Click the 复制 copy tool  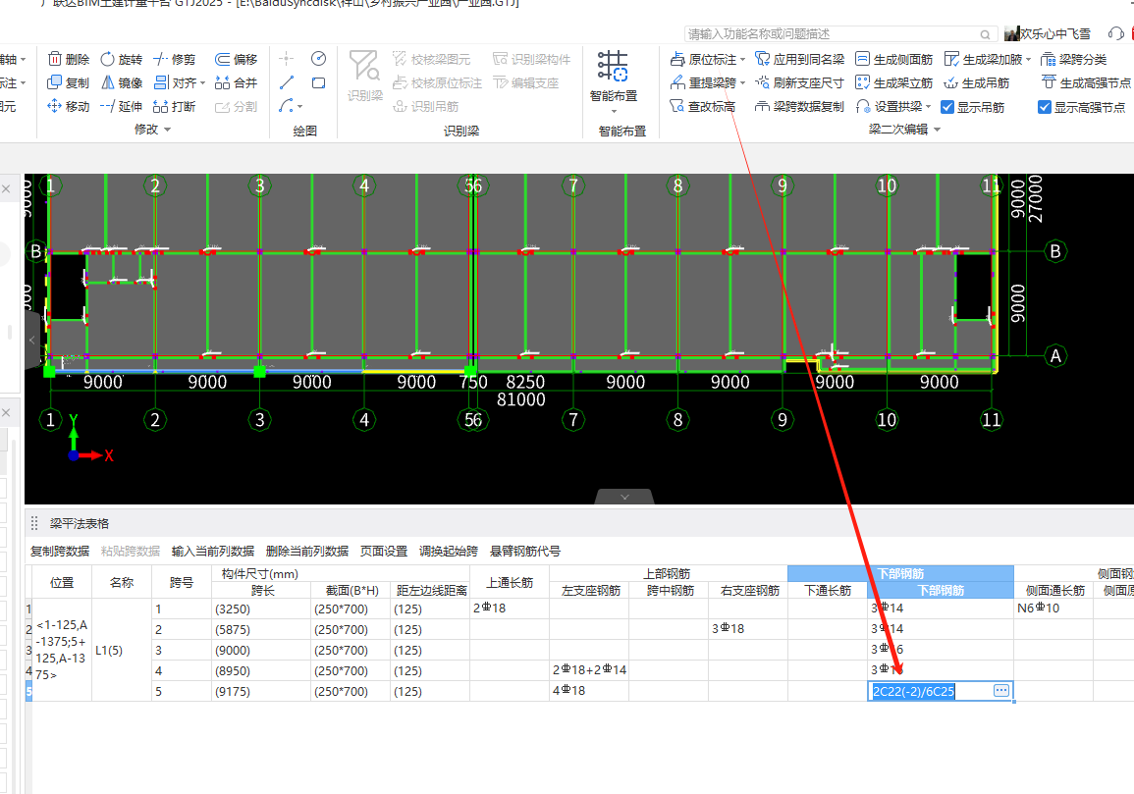69,83
